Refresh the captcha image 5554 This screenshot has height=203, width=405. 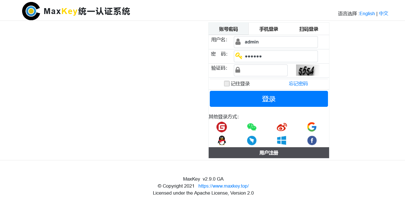307,70
